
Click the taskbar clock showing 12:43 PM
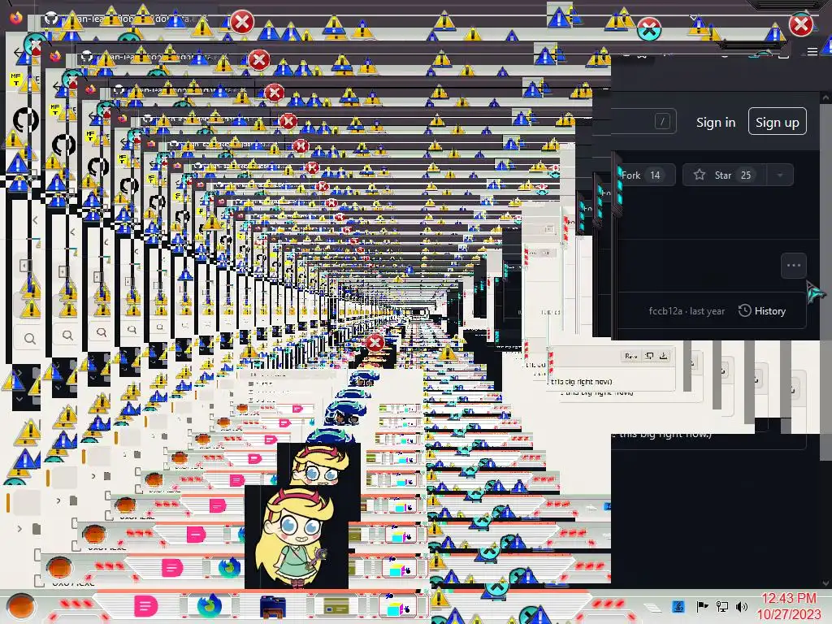(789, 606)
